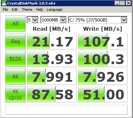This screenshot has width=133, height=118.
Task: Select the Seq read result 21.17
Action: pos(52,41)
